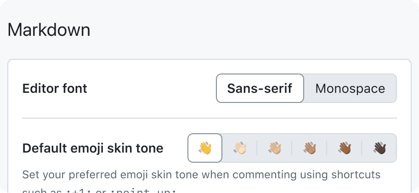Screen dimensions: 419x193
Task: Use the fifth waving hand skin tone
Action: 344,148
